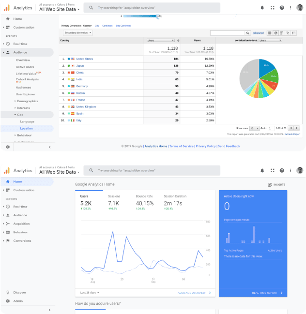
Task: Open the apps grid in the Location report window
Action: point(272,8)
